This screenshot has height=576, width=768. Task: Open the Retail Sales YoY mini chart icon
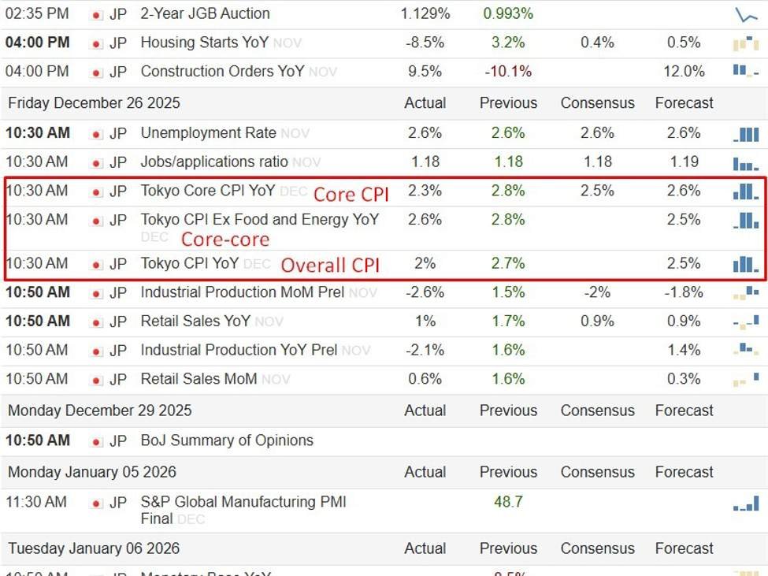coord(745,321)
